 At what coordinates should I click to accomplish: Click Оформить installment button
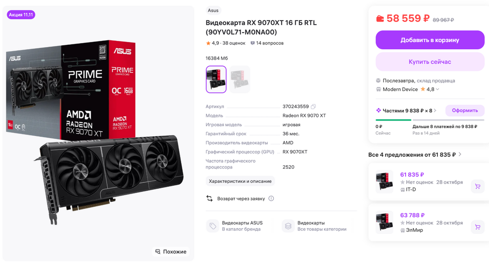[464, 110]
